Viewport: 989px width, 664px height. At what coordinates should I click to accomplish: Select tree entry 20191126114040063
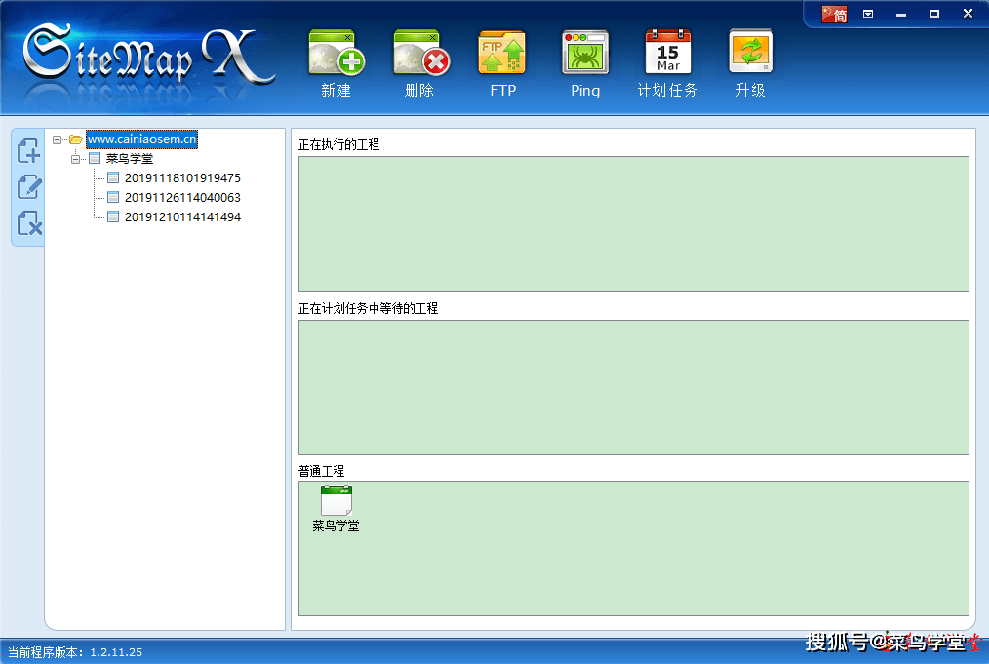point(182,198)
